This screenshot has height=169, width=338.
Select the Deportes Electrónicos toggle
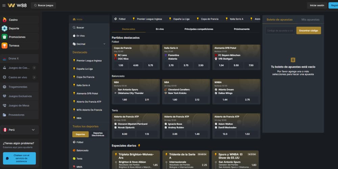point(98,134)
